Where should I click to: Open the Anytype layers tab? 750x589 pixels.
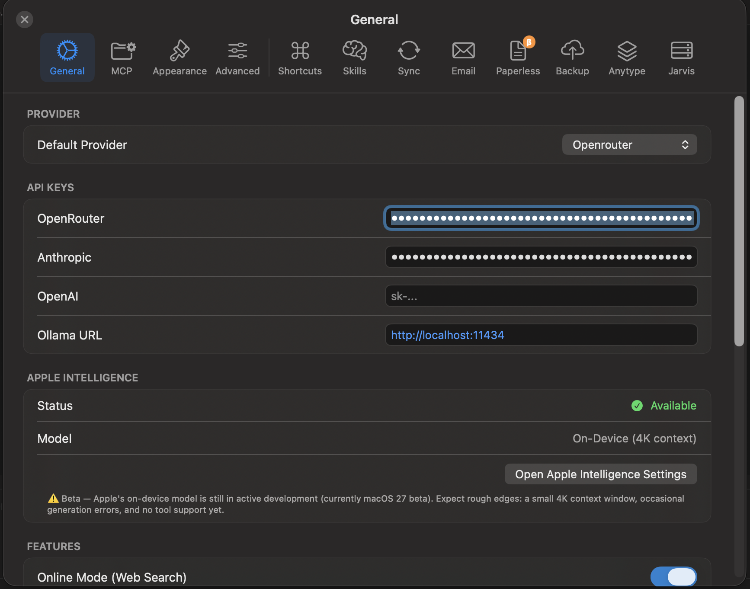pos(627,58)
